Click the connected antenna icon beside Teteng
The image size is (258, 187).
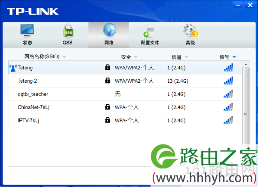point(13,68)
